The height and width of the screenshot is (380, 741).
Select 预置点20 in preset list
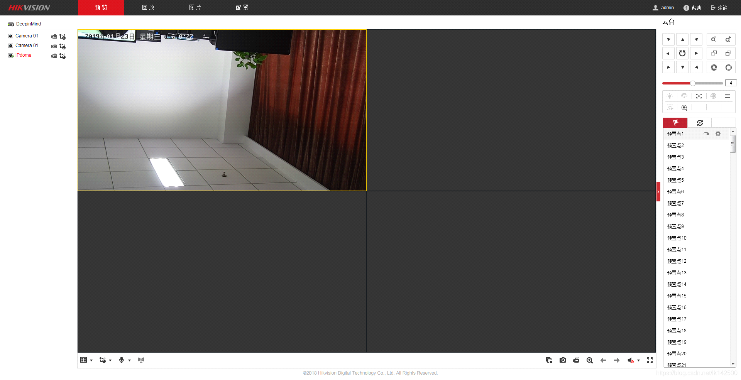click(677, 354)
